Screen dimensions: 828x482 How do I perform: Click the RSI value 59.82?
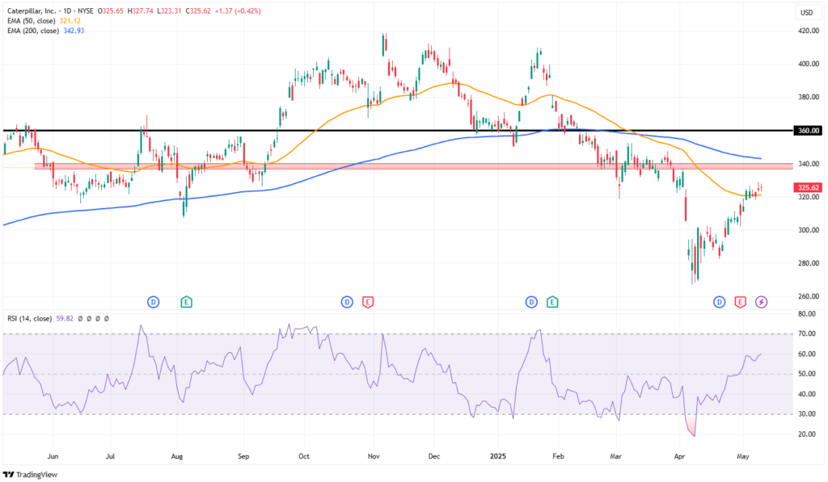tap(65, 319)
